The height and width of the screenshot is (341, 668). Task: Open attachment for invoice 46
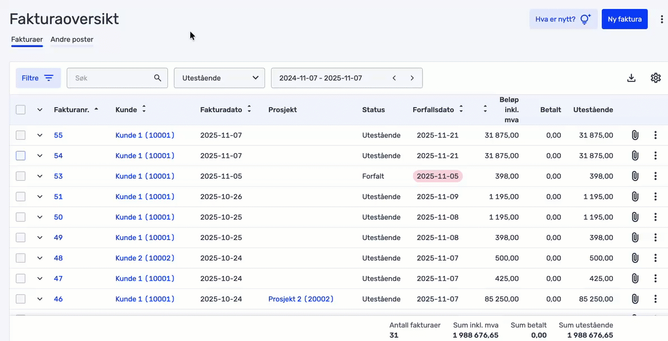pos(635,299)
